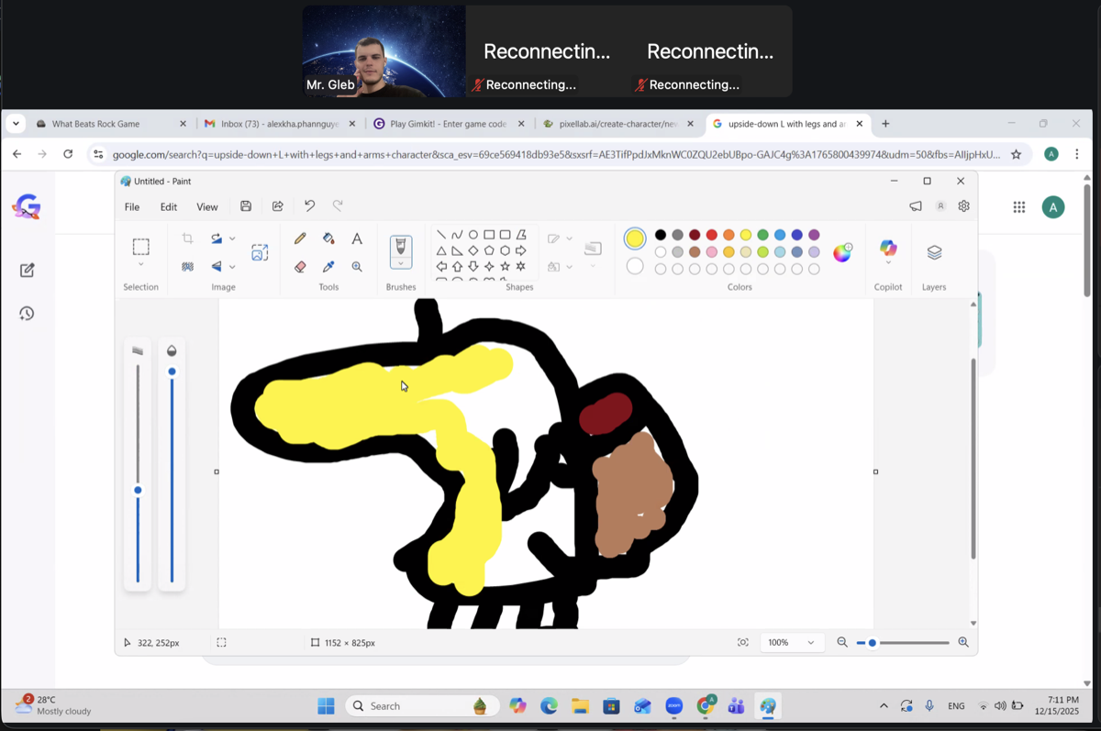This screenshot has height=731, width=1101.
Task: Choose the Fill bucket tool
Action: click(x=328, y=238)
